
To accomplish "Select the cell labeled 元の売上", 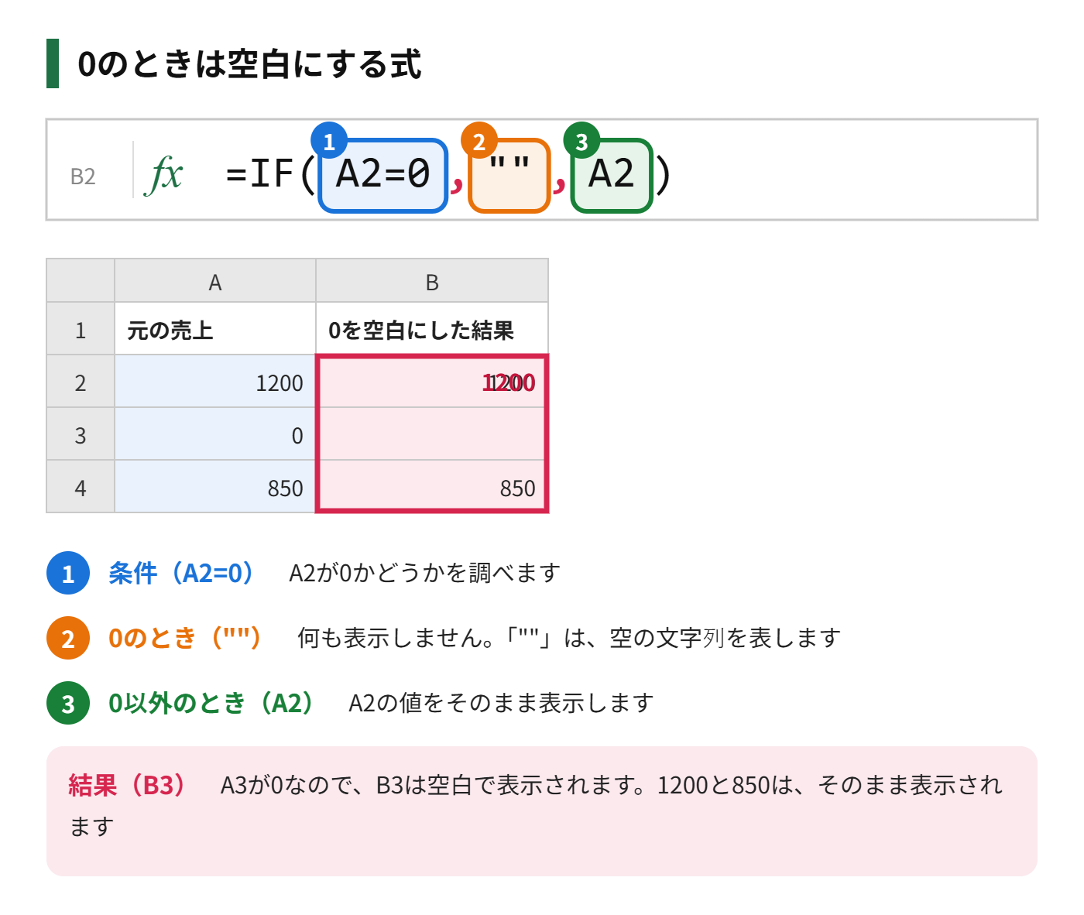I will [215, 329].
